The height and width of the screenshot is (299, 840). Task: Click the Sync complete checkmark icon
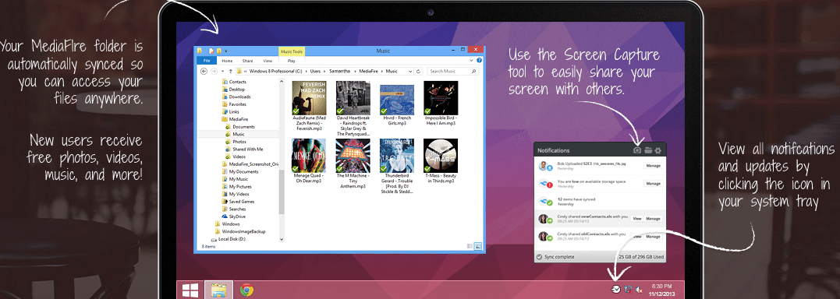(539, 257)
